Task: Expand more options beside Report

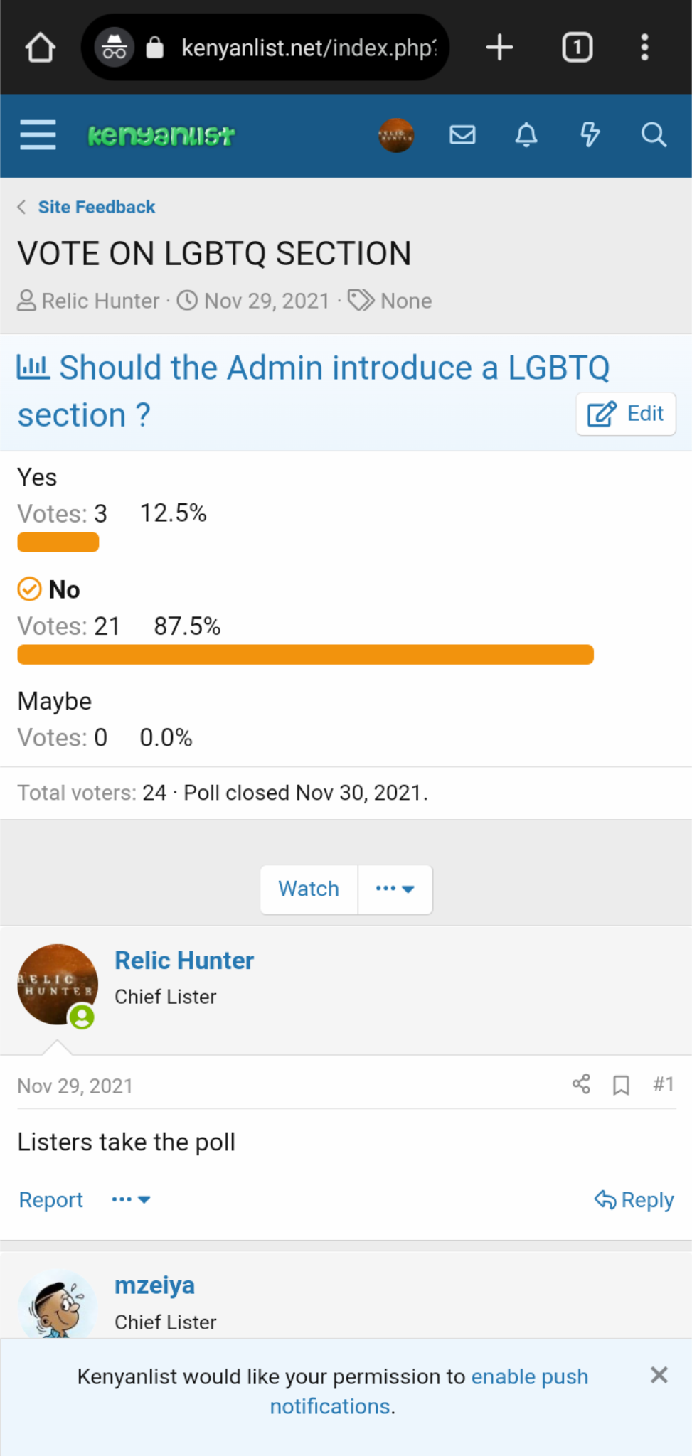Action: (x=131, y=1200)
